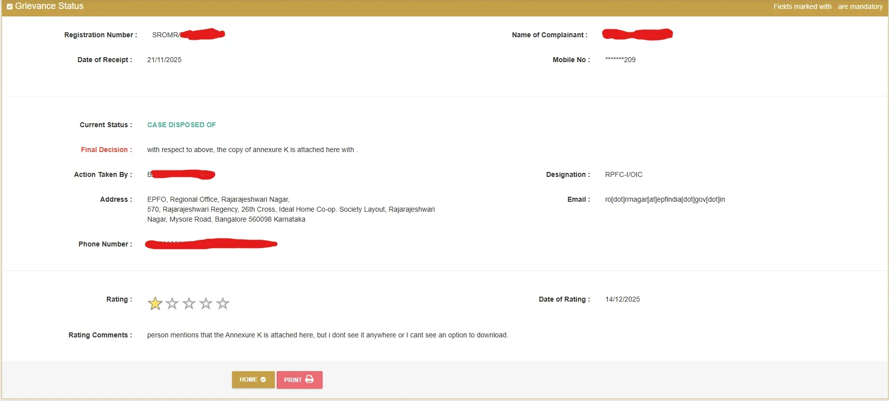Click the mobile number ending 209
This screenshot has height=401, width=889.
coord(620,60)
